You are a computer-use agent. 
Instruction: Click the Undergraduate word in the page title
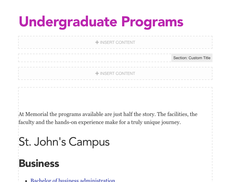click(x=68, y=22)
